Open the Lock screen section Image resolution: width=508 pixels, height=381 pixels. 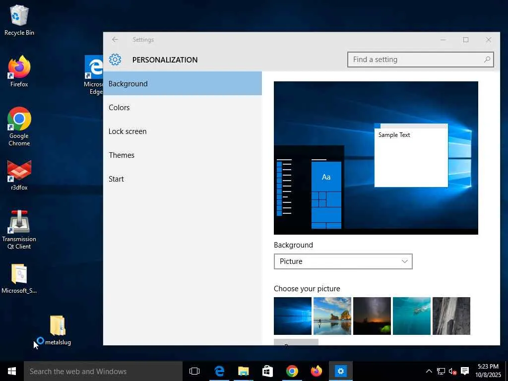coord(127,131)
